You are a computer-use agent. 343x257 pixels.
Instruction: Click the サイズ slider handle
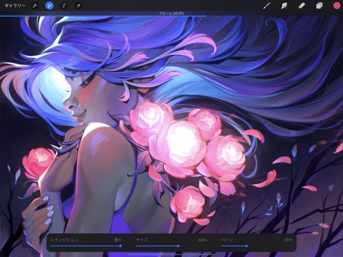coord(178,246)
